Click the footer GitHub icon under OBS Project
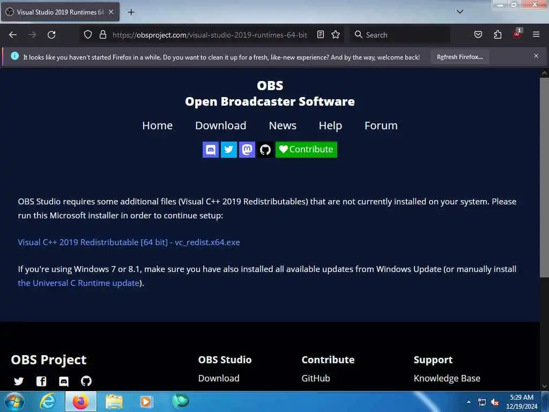This screenshot has height=412, width=549. coord(86,381)
